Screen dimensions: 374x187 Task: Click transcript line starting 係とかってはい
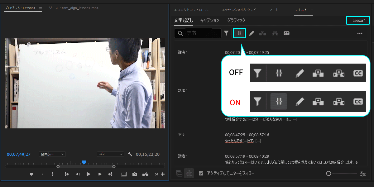coord(291,162)
